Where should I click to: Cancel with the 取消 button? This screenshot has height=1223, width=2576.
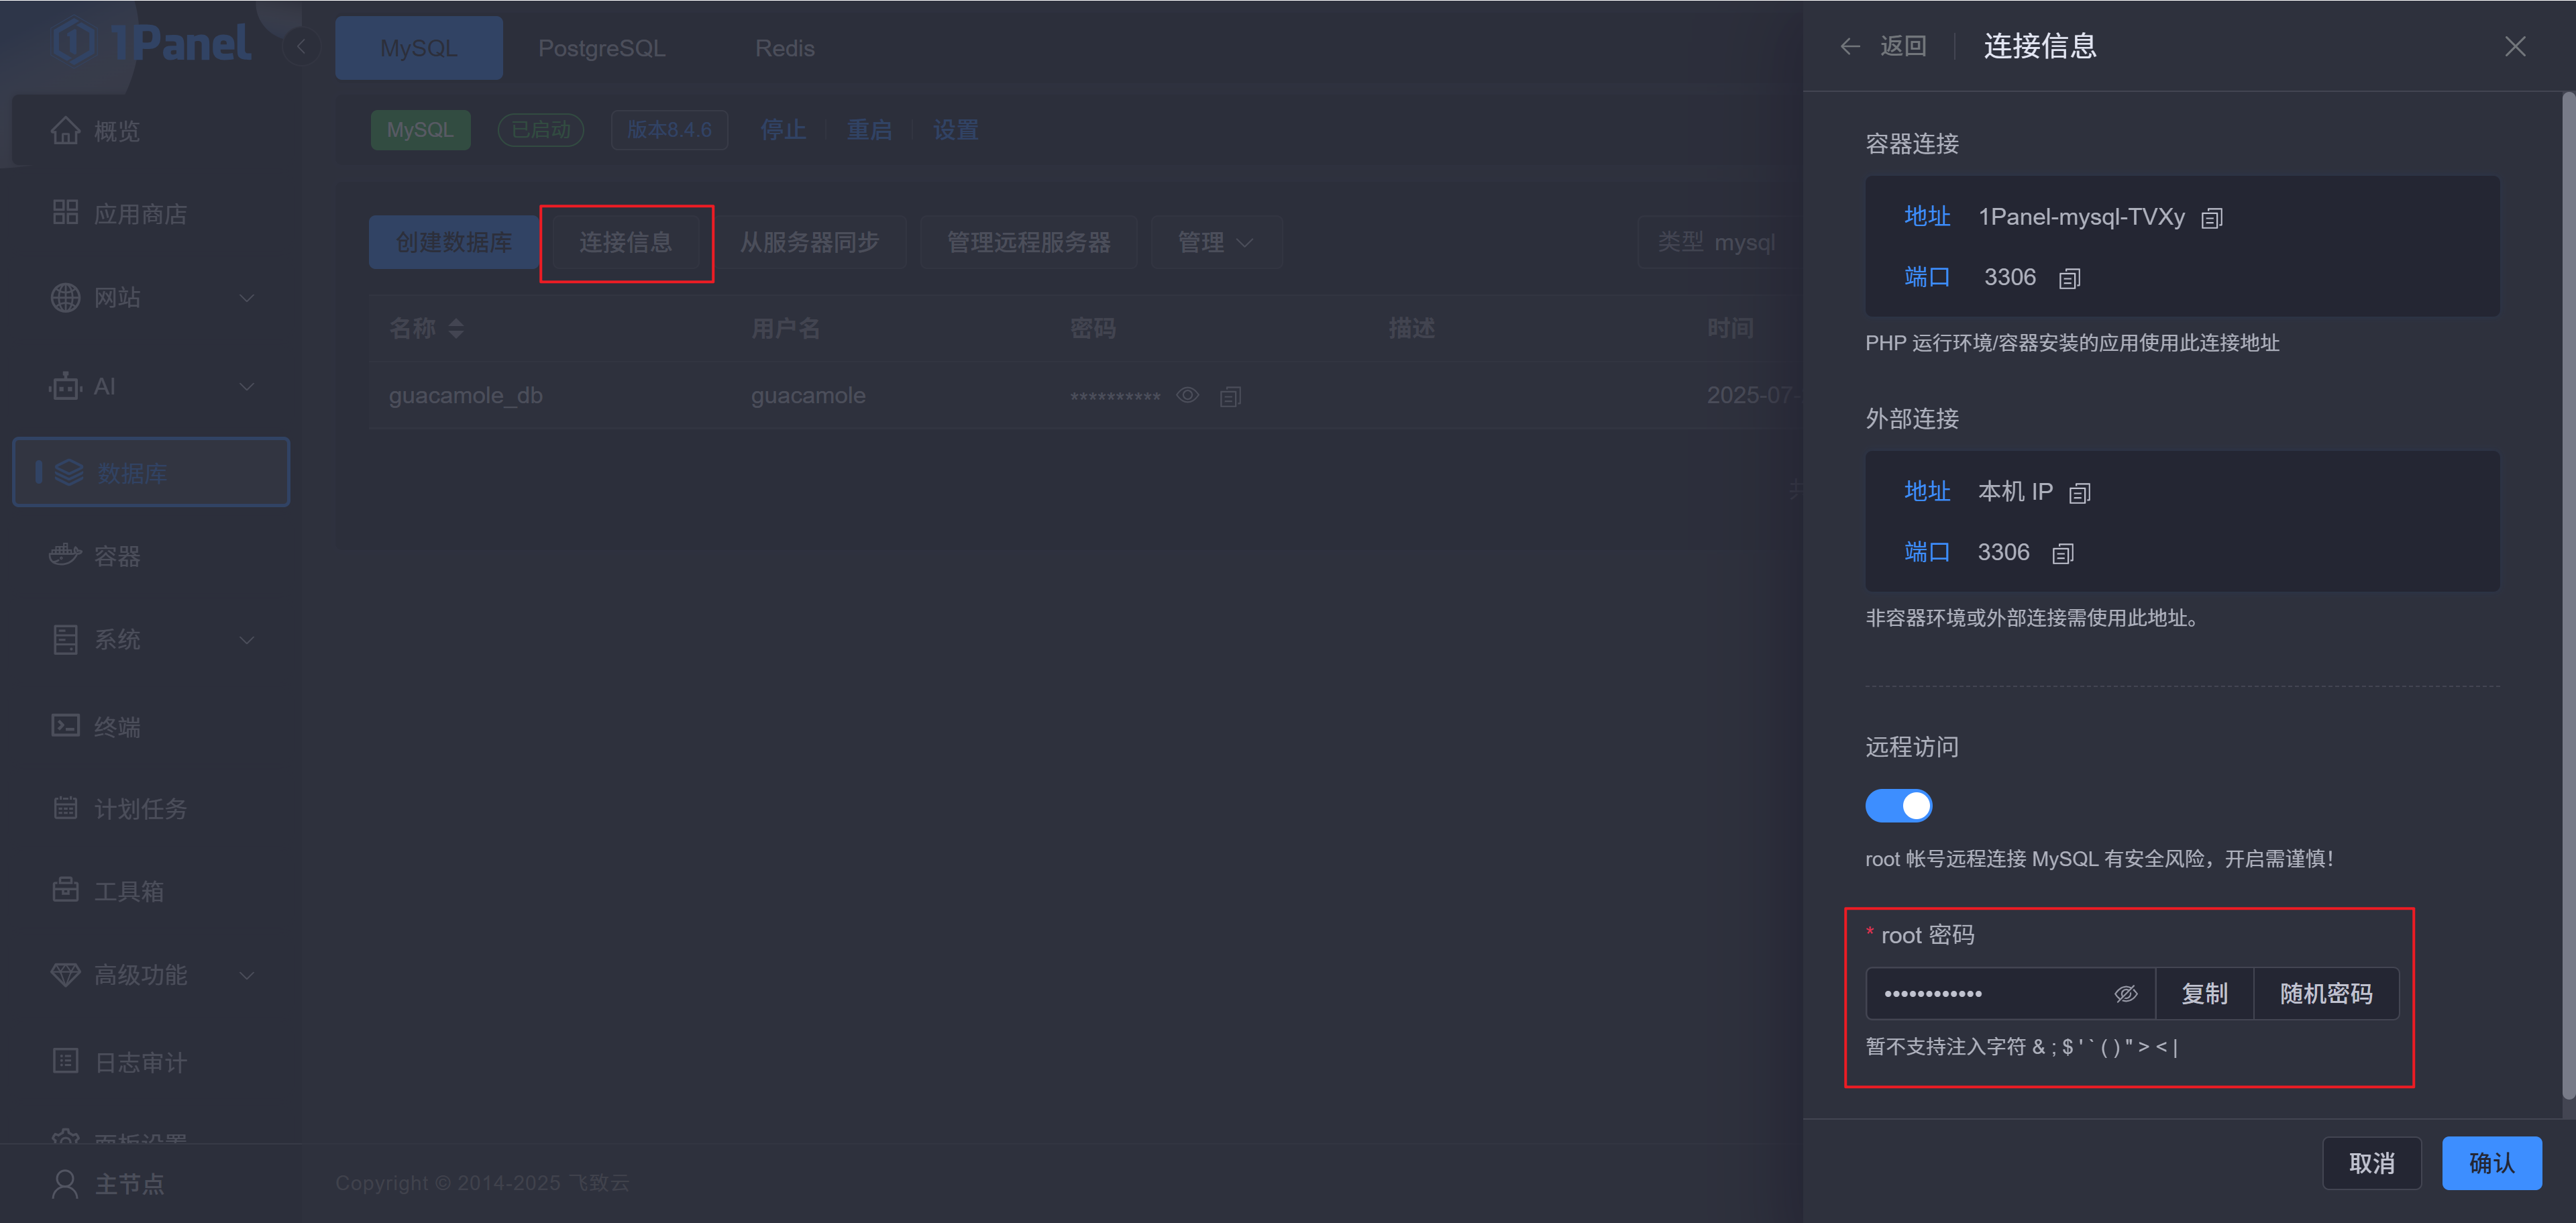click(x=2371, y=1163)
